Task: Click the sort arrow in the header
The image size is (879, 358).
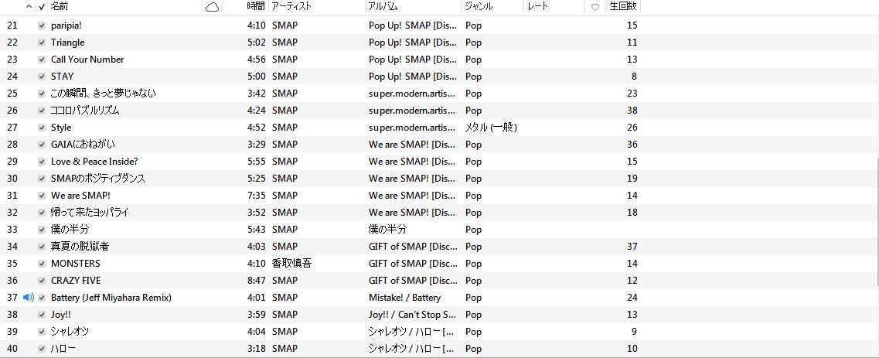Action: [29, 7]
